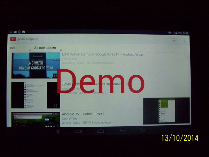Tap the round notification icon beside the mail icon
This screenshot has height=157, width=209.
pos(20,32)
